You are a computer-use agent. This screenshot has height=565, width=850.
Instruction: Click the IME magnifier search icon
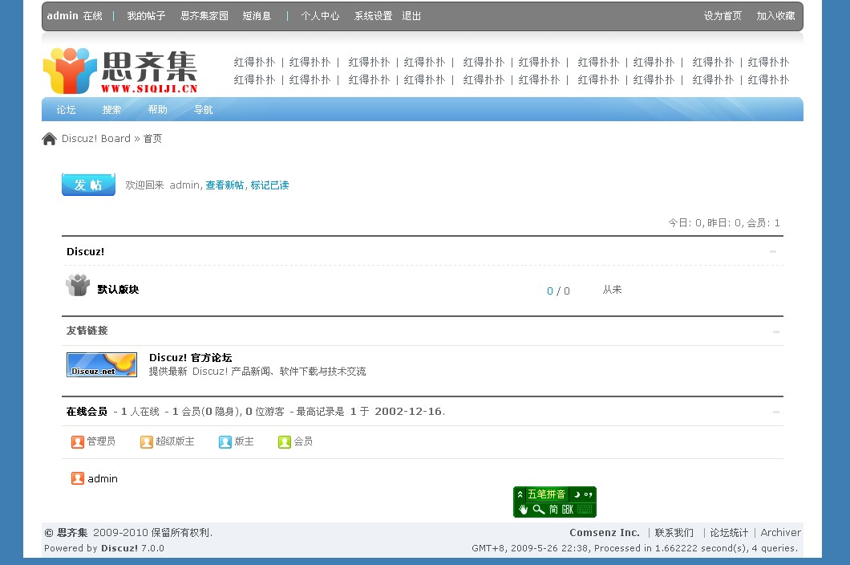538,509
